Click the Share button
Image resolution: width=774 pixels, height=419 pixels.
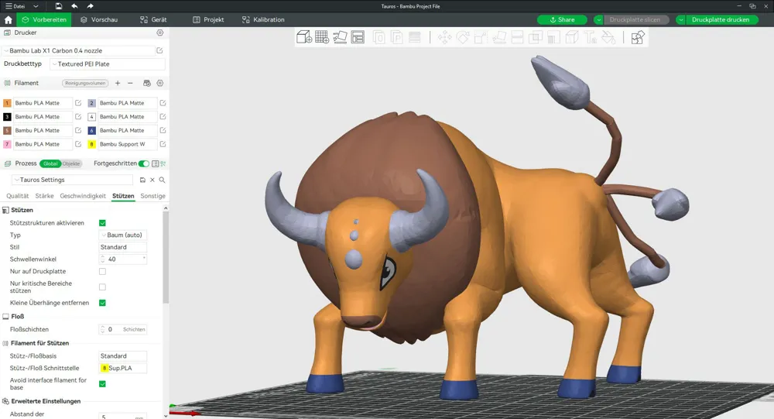click(x=562, y=20)
